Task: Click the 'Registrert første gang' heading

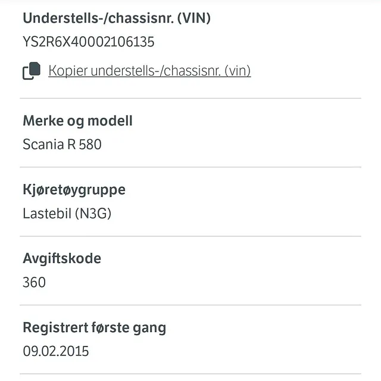Action: click(x=94, y=327)
